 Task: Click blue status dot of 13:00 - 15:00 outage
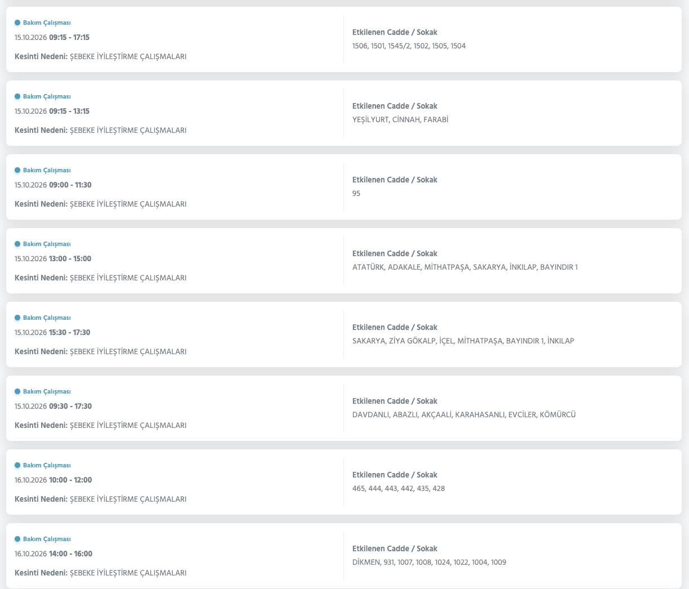17,244
